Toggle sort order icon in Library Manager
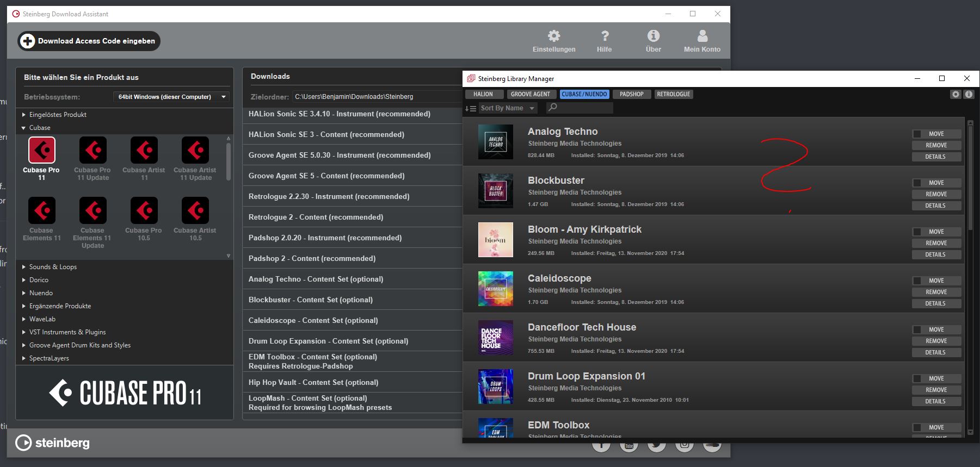980x467 pixels. [x=471, y=108]
